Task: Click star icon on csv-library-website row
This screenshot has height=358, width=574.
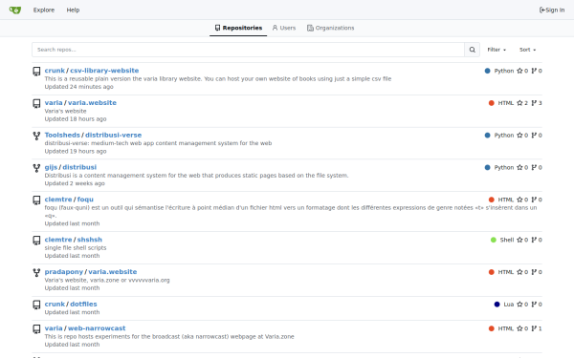Action: [x=519, y=71]
